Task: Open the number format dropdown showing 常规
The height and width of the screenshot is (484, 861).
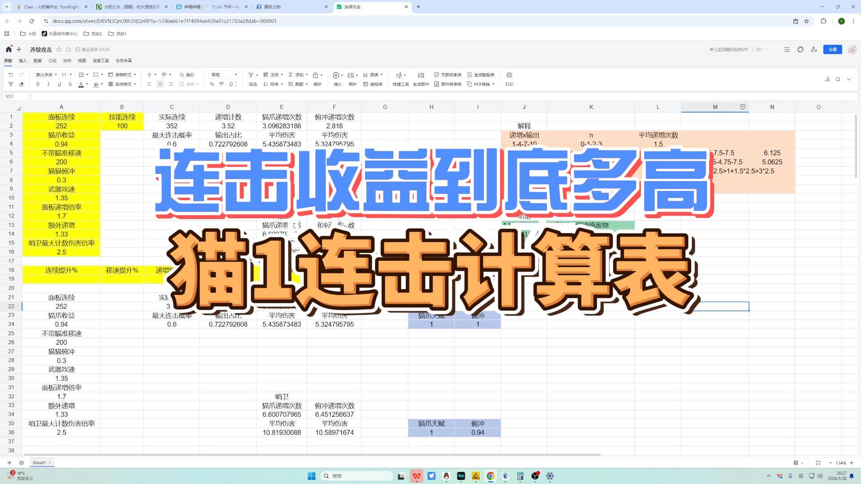Action: coord(223,75)
